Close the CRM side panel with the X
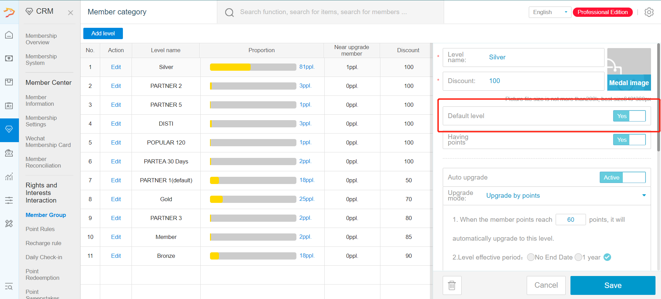Screen dimensions: 661x299 (71, 13)
